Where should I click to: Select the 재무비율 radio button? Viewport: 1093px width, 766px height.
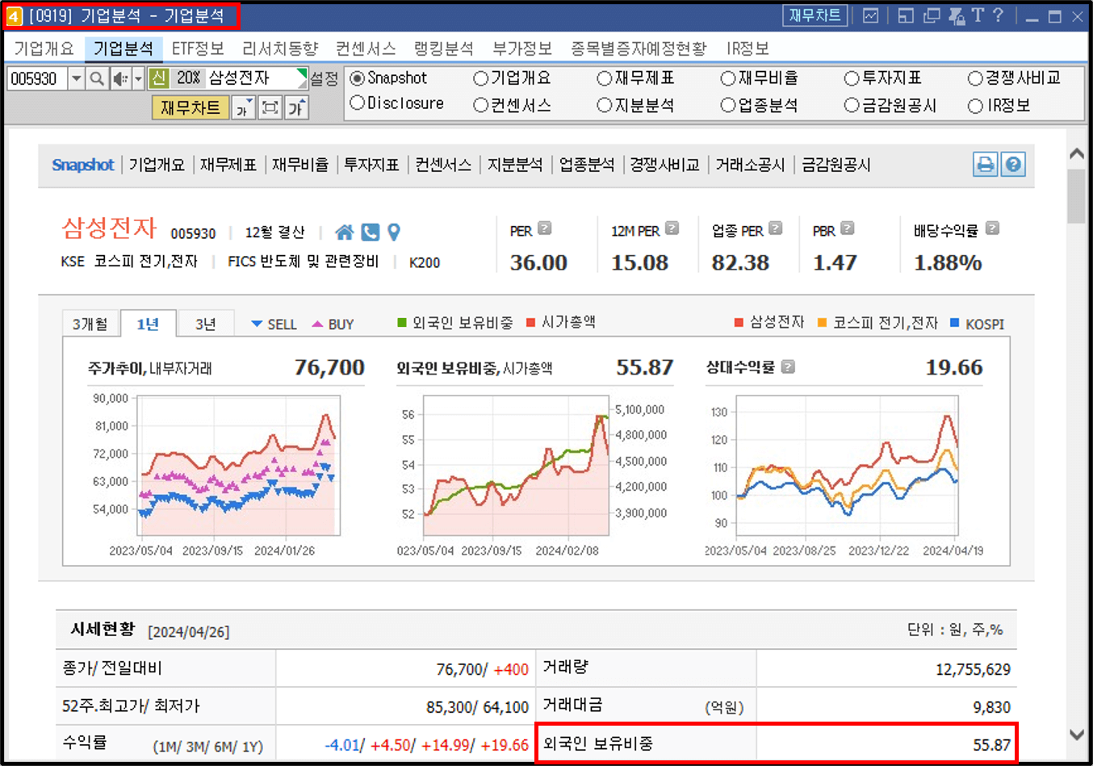tap(730, 77)
